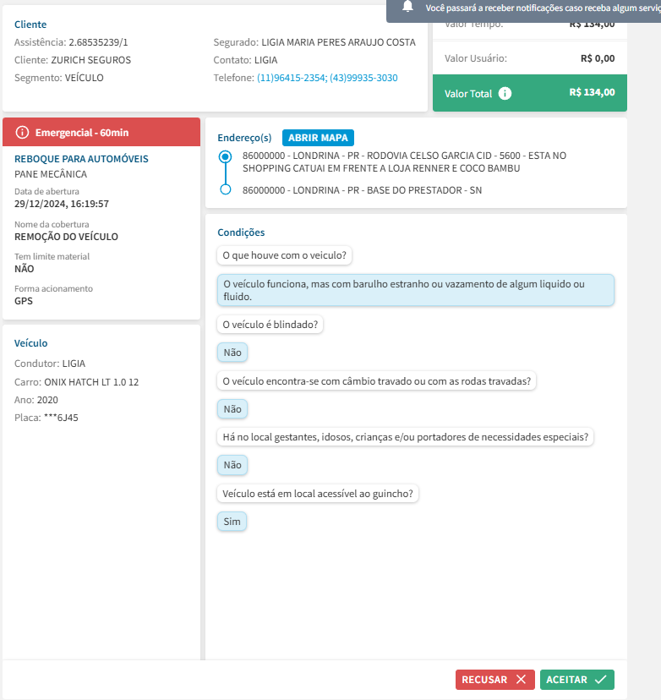Call phone number (43)99935-3030

(x=363, y=78)
